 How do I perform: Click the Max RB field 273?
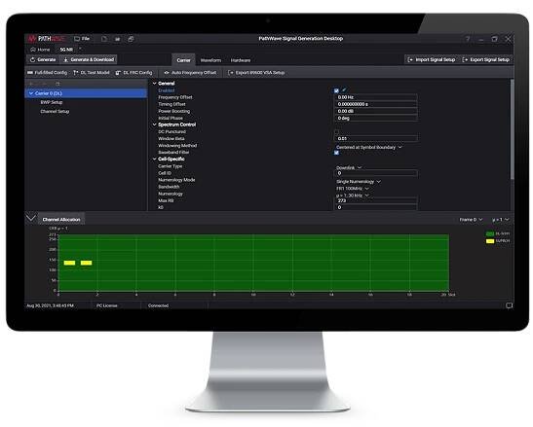[376, 200]
